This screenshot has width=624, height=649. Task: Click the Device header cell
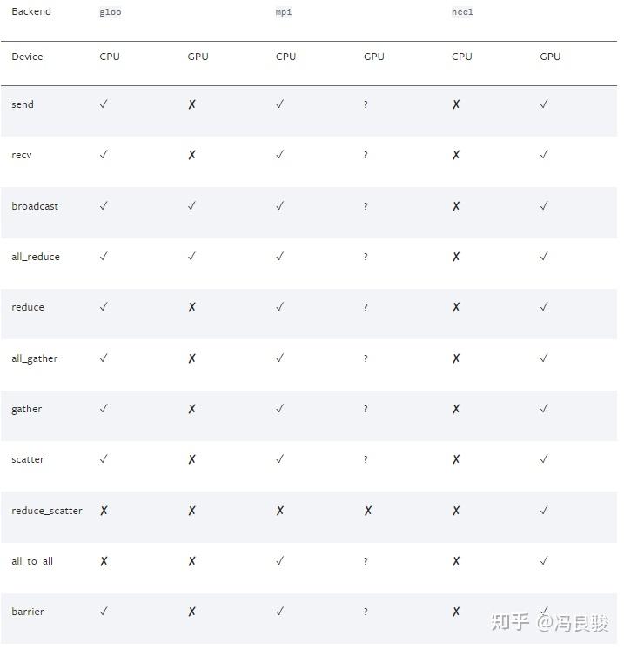pyautogui.click(x=27, y=57)
